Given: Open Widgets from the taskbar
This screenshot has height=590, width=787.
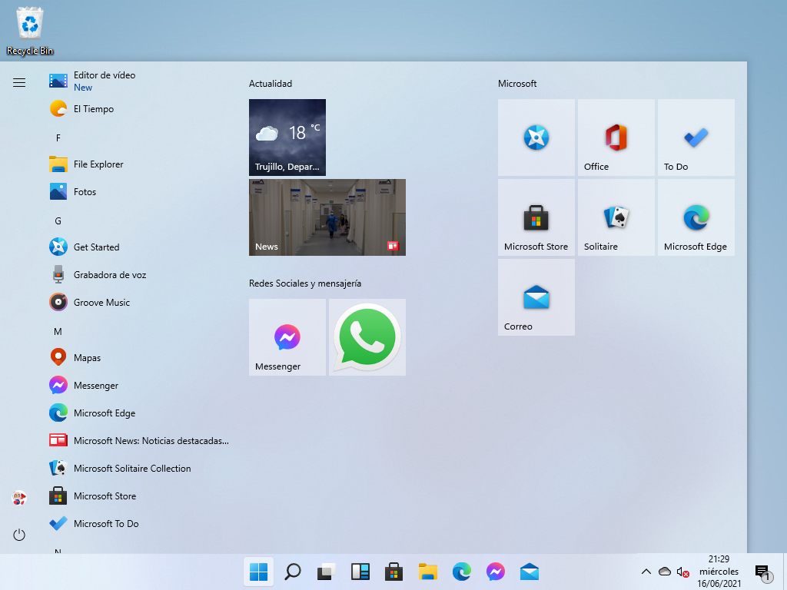Looking at the screenshot, I should point(360,572).
